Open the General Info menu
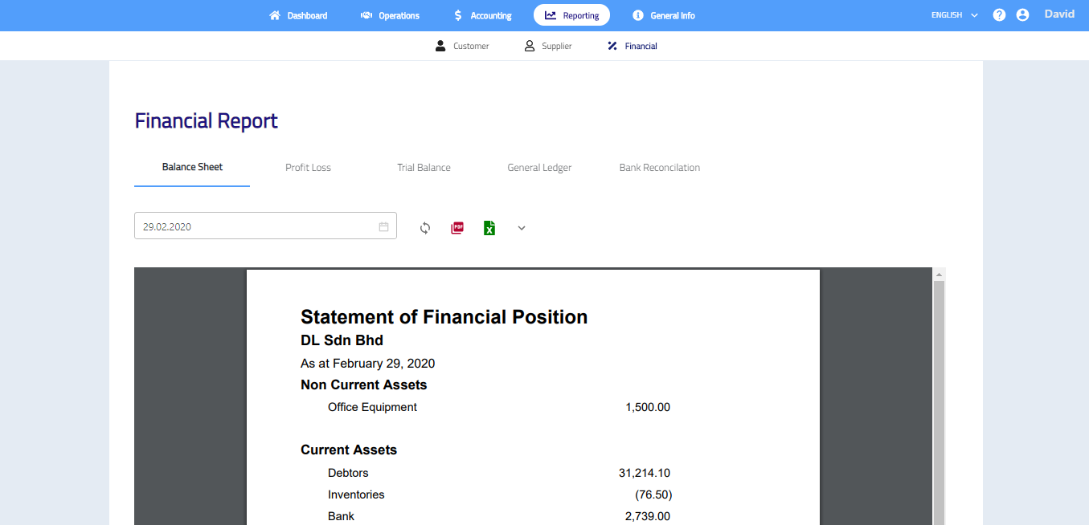The image size is (1089, 525). pos(663,15)
